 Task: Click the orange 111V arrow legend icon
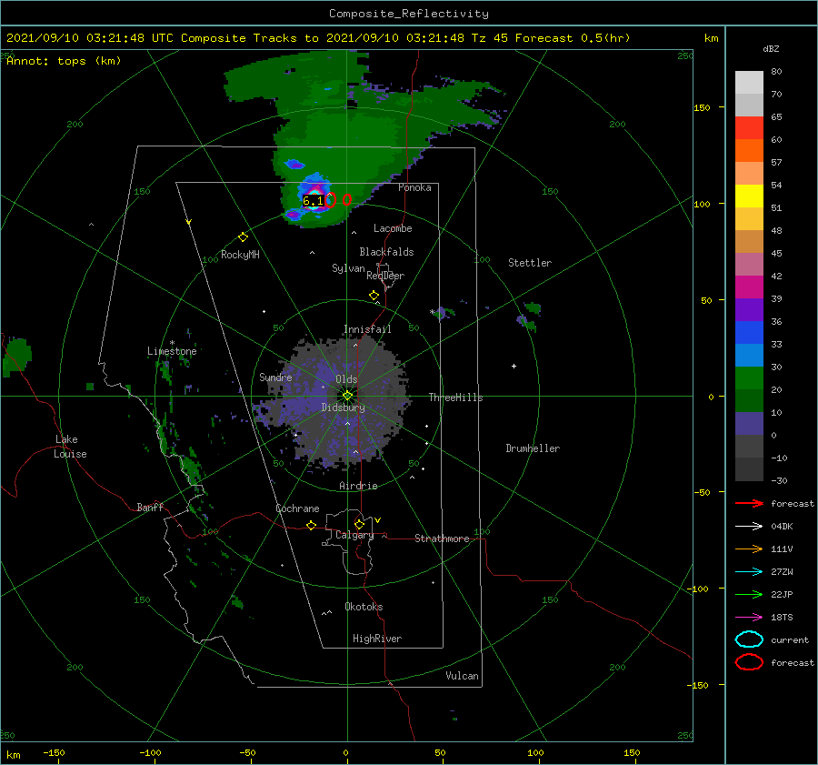[x=749, y=549]
